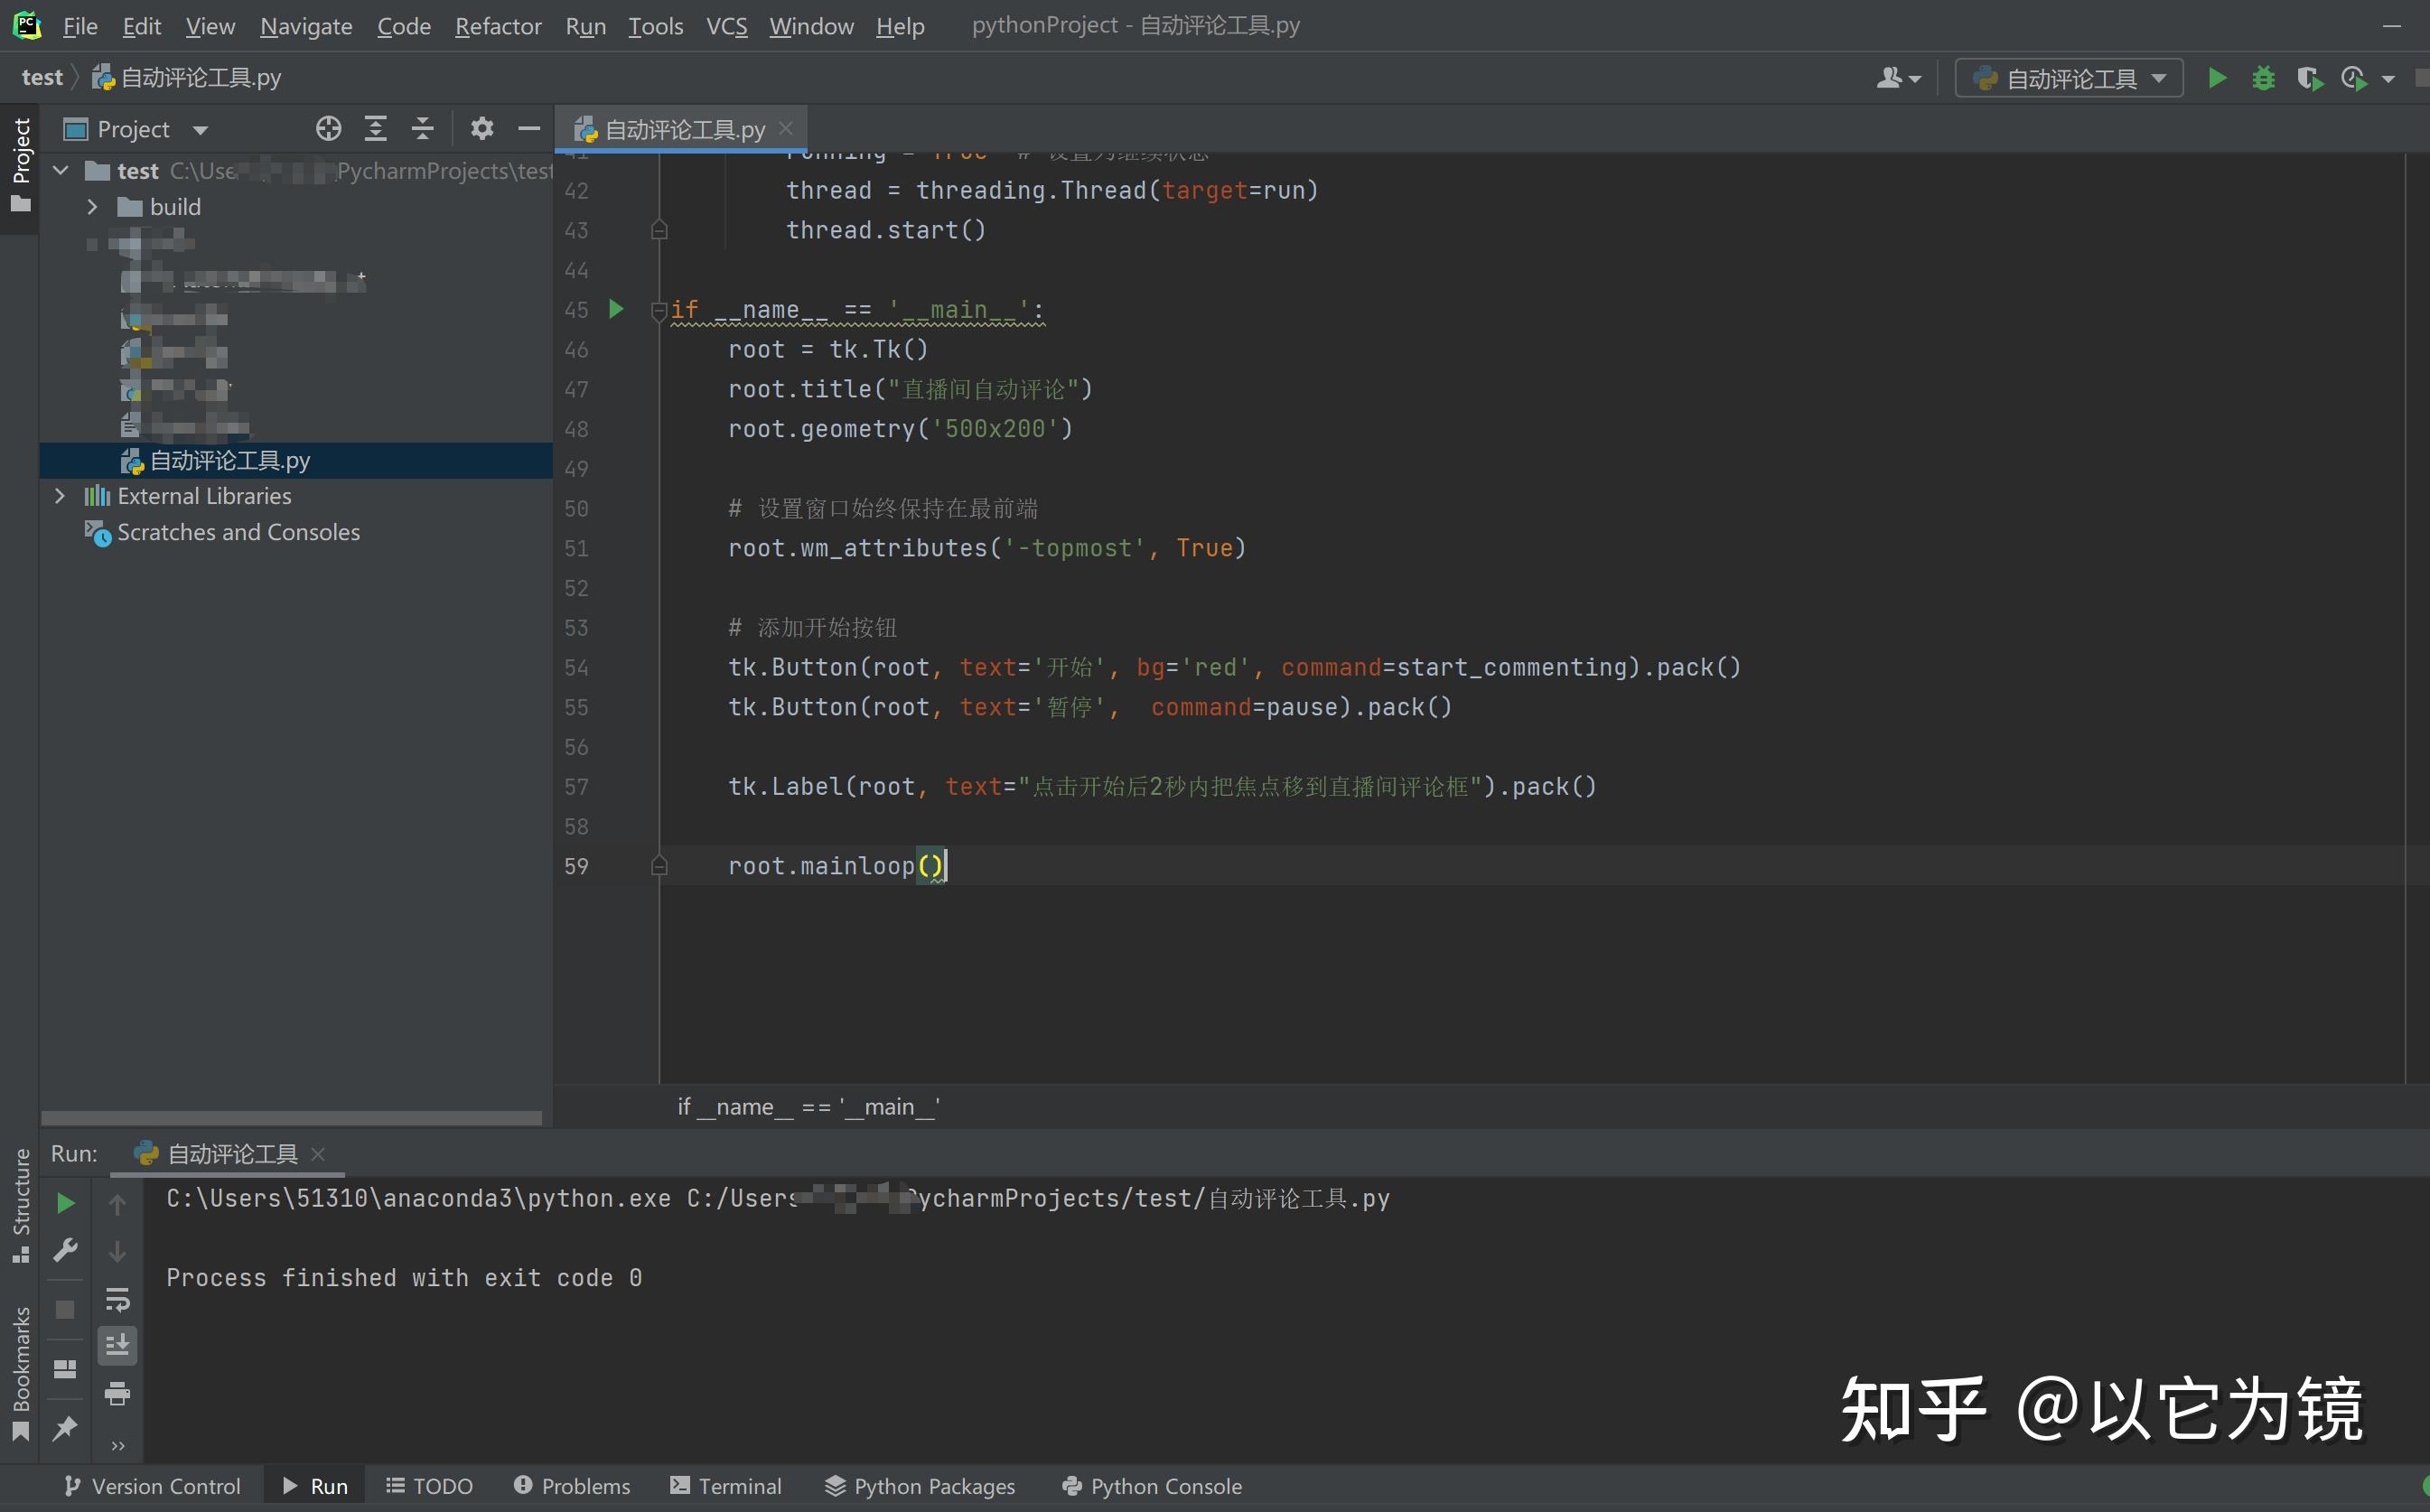Run the script with coverage icon
Image resolution: width=2430 pixels, height=1512 pixels.
[2311, 77]
